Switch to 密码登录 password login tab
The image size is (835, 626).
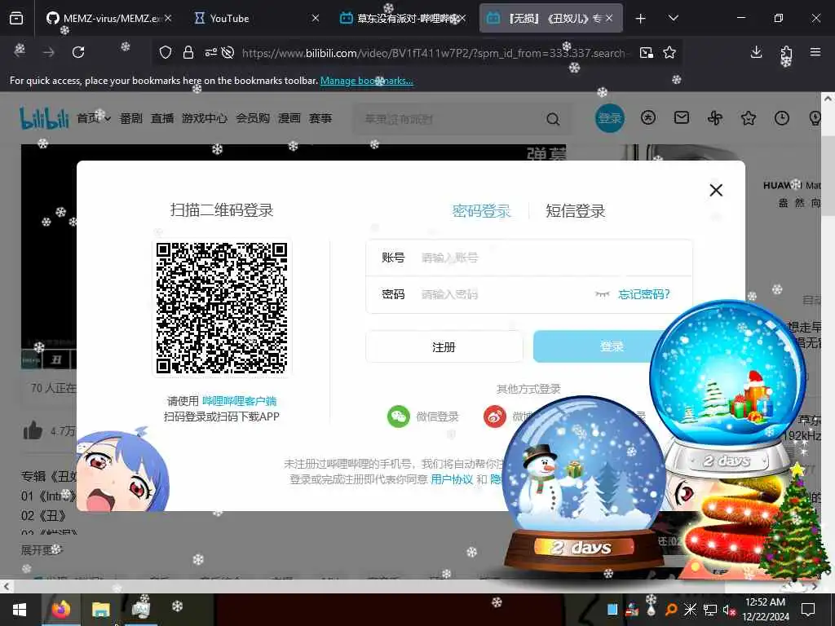coord(481,211)
